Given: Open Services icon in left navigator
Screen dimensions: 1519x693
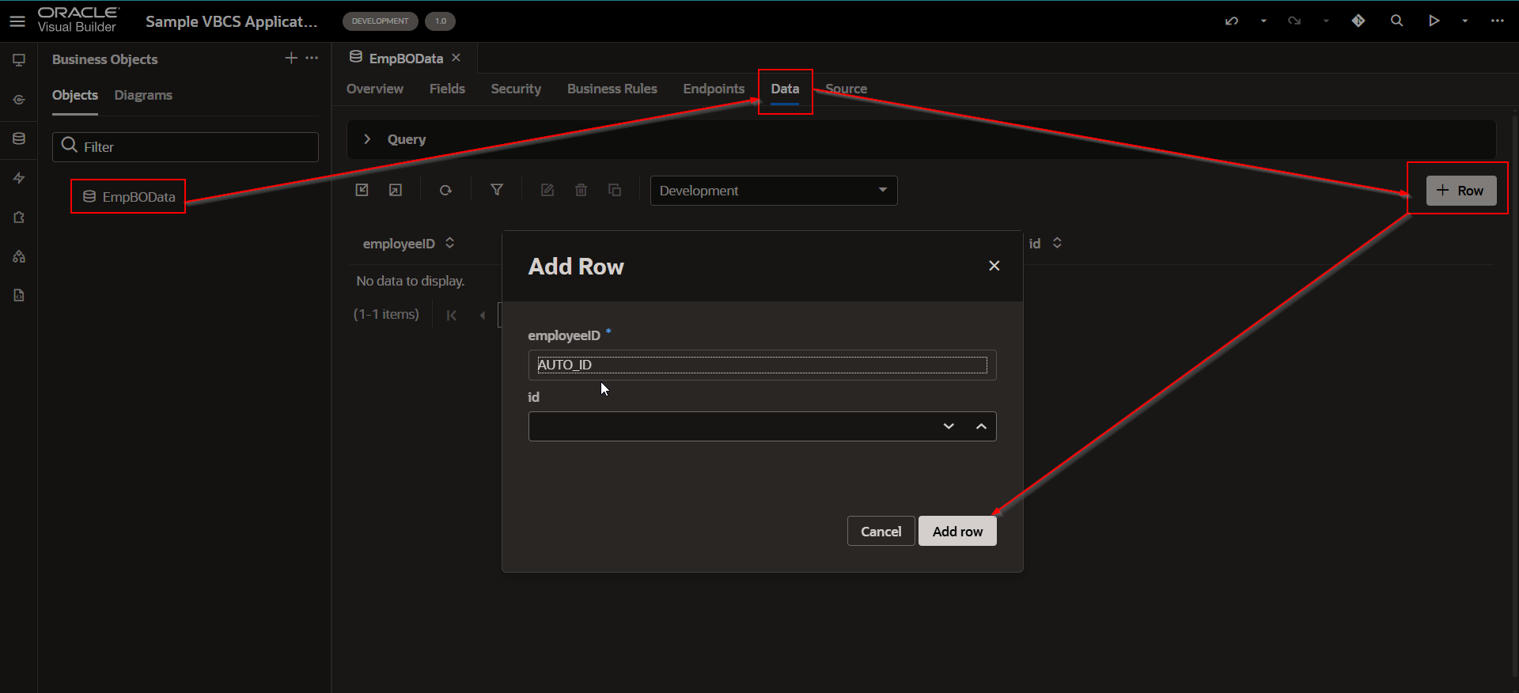Looking at the screenshot, I should tap(19, 100).
